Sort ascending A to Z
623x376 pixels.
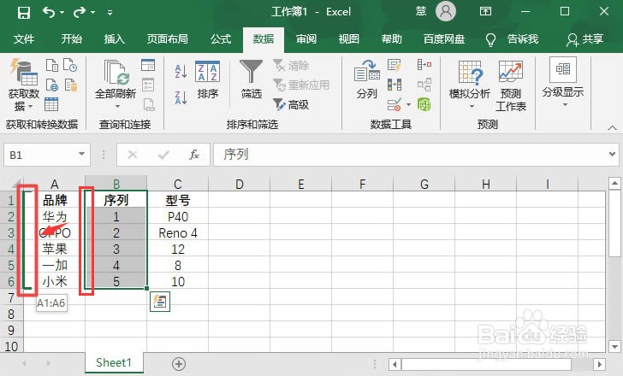click(181, 72)
